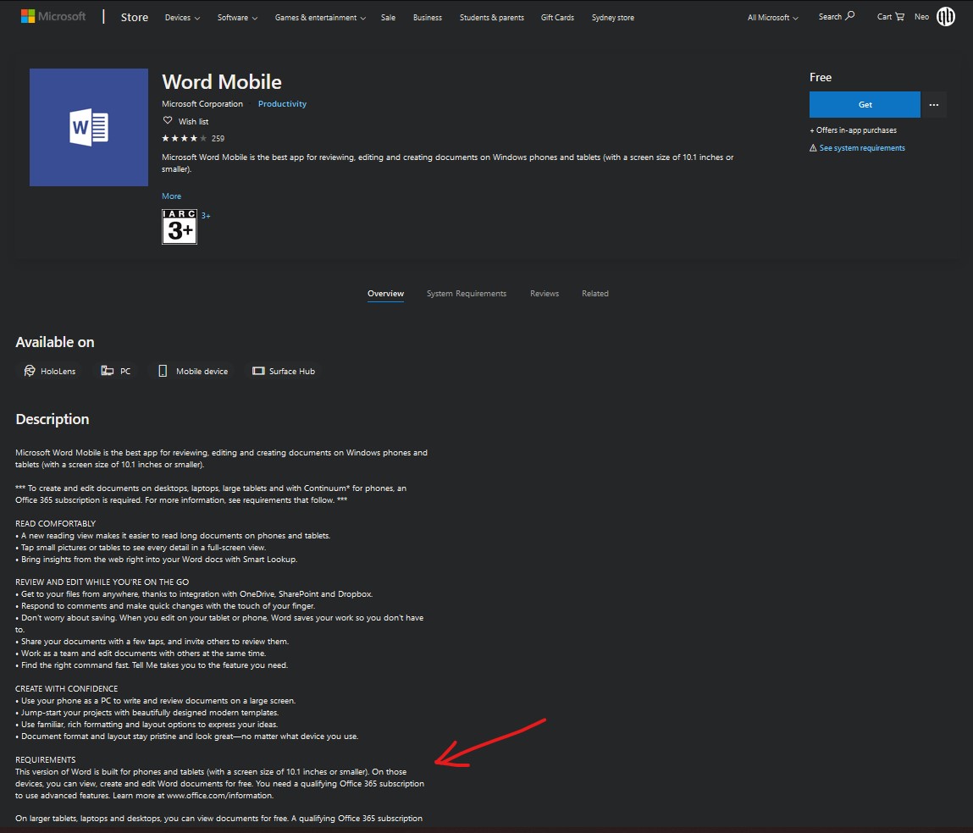Click the REQUIREMENTS heading

tap(45, 760)
